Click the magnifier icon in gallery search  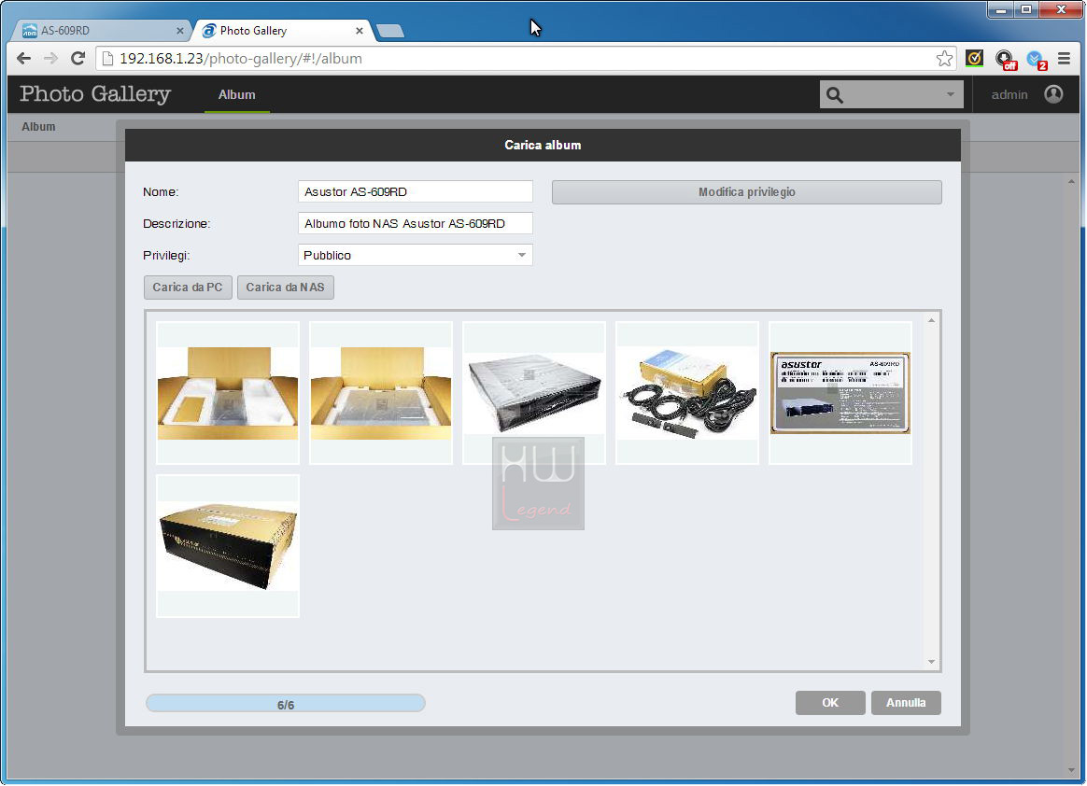pos(835,95)
